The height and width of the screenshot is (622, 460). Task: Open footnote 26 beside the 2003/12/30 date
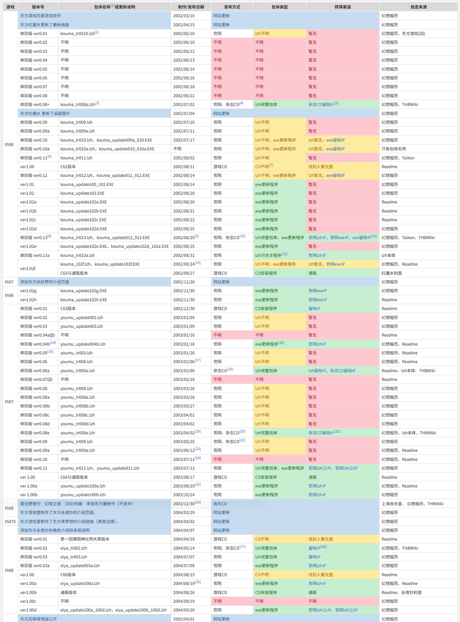[x=198, y=502]
